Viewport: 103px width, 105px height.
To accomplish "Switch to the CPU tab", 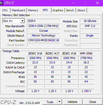I will point(5,10).
